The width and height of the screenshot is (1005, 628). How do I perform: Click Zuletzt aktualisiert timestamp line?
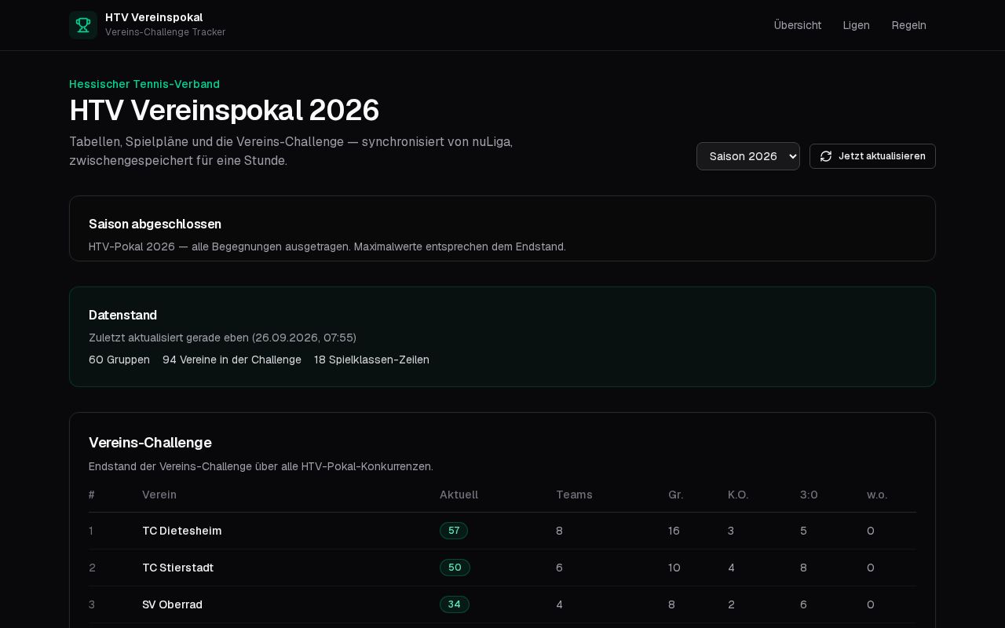(x=222, y=338)
